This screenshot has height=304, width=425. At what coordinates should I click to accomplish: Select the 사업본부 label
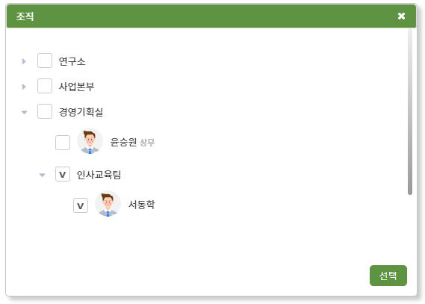(77, 87)
